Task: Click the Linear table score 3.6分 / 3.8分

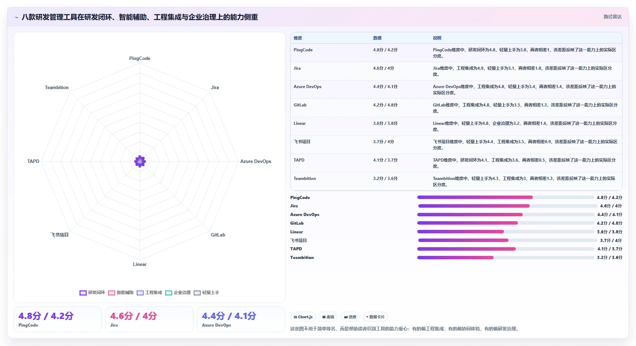Action: pos(385,123)
